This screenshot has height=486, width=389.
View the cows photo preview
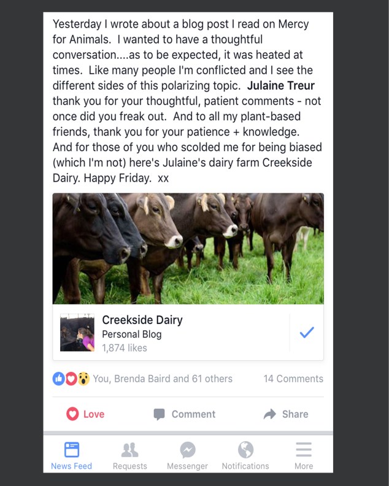pyautogui.click(x=188, y=249)
